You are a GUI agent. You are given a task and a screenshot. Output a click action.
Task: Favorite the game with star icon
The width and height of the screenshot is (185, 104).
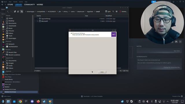(180, 42)
